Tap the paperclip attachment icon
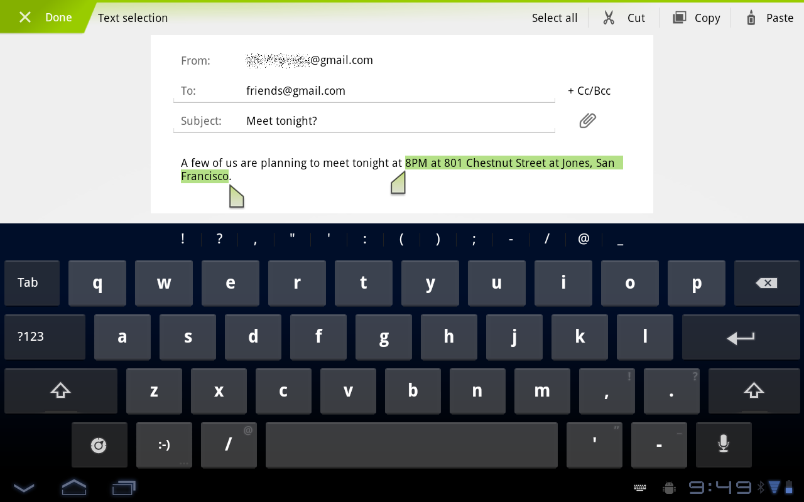 pyautogui.click(x=587, y=120)
